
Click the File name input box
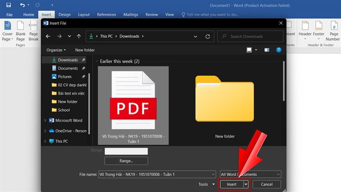157,174
